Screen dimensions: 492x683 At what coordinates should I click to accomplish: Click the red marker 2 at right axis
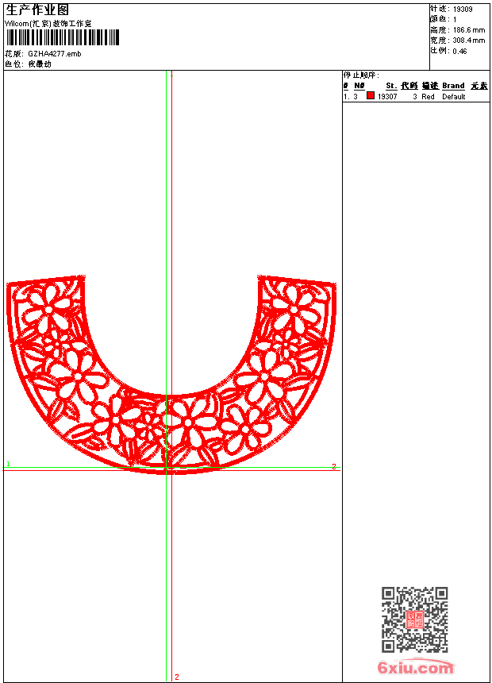click(x=334, y=466)
